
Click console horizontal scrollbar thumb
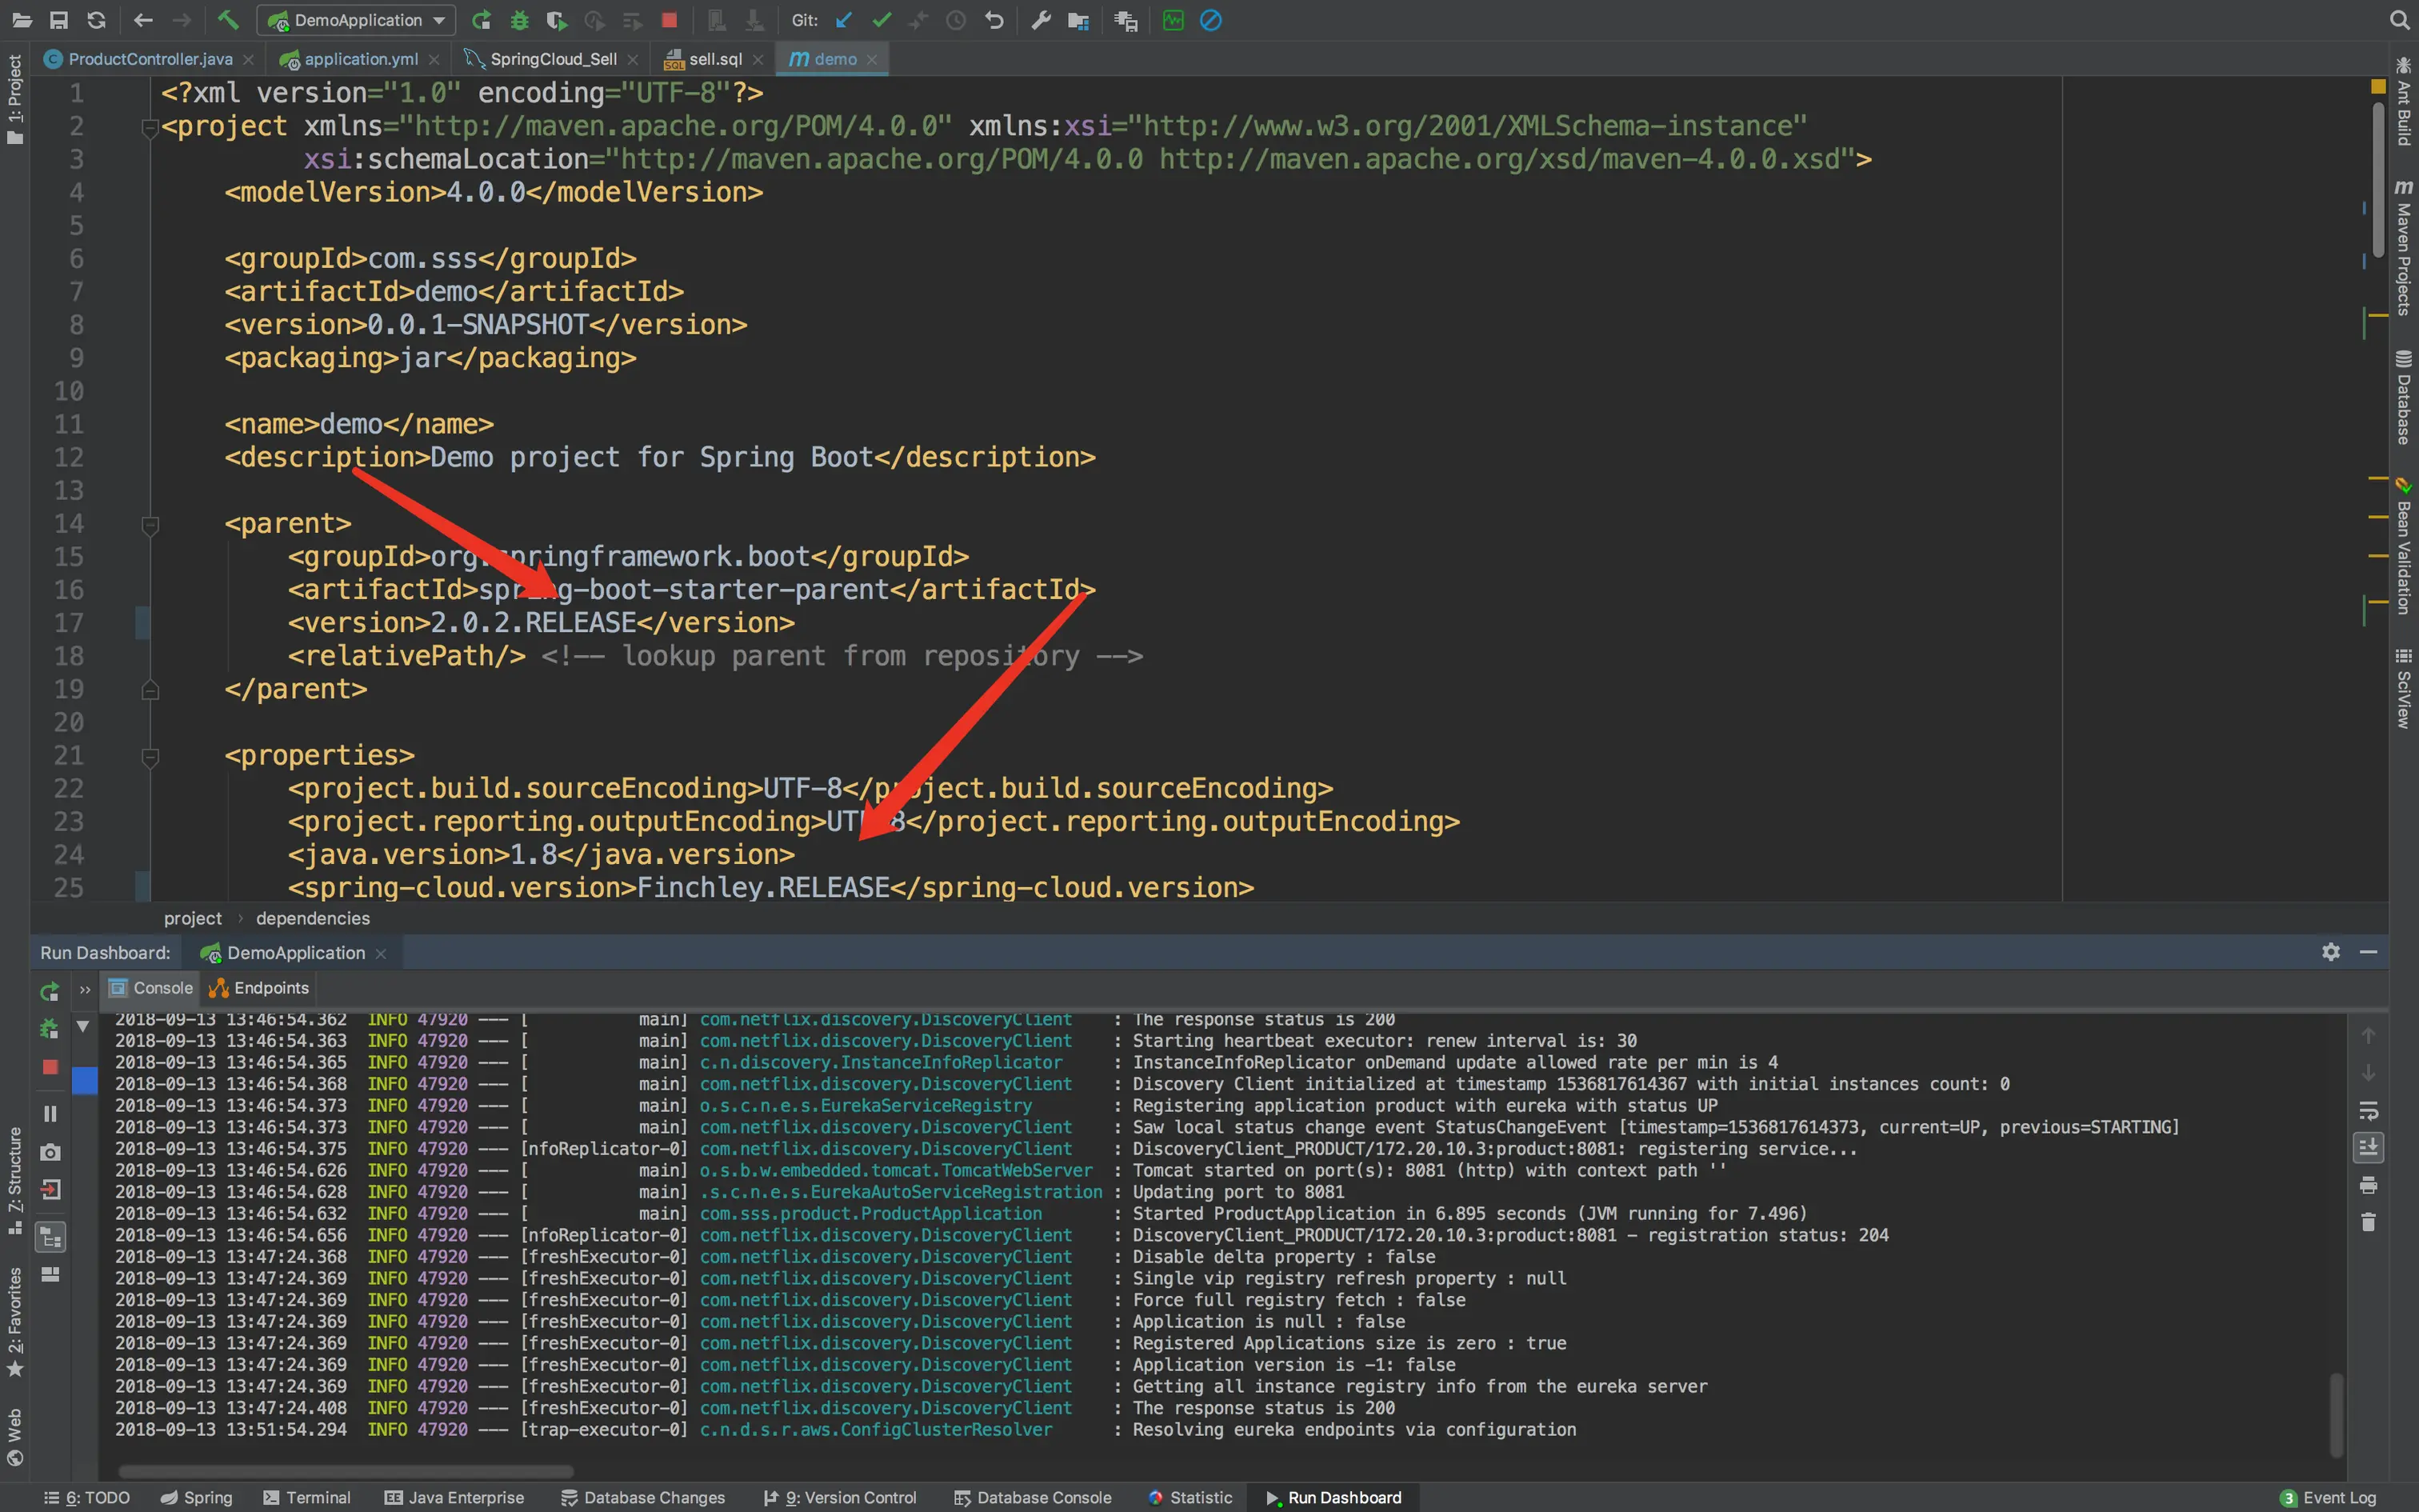click(x=345, y=1471)
